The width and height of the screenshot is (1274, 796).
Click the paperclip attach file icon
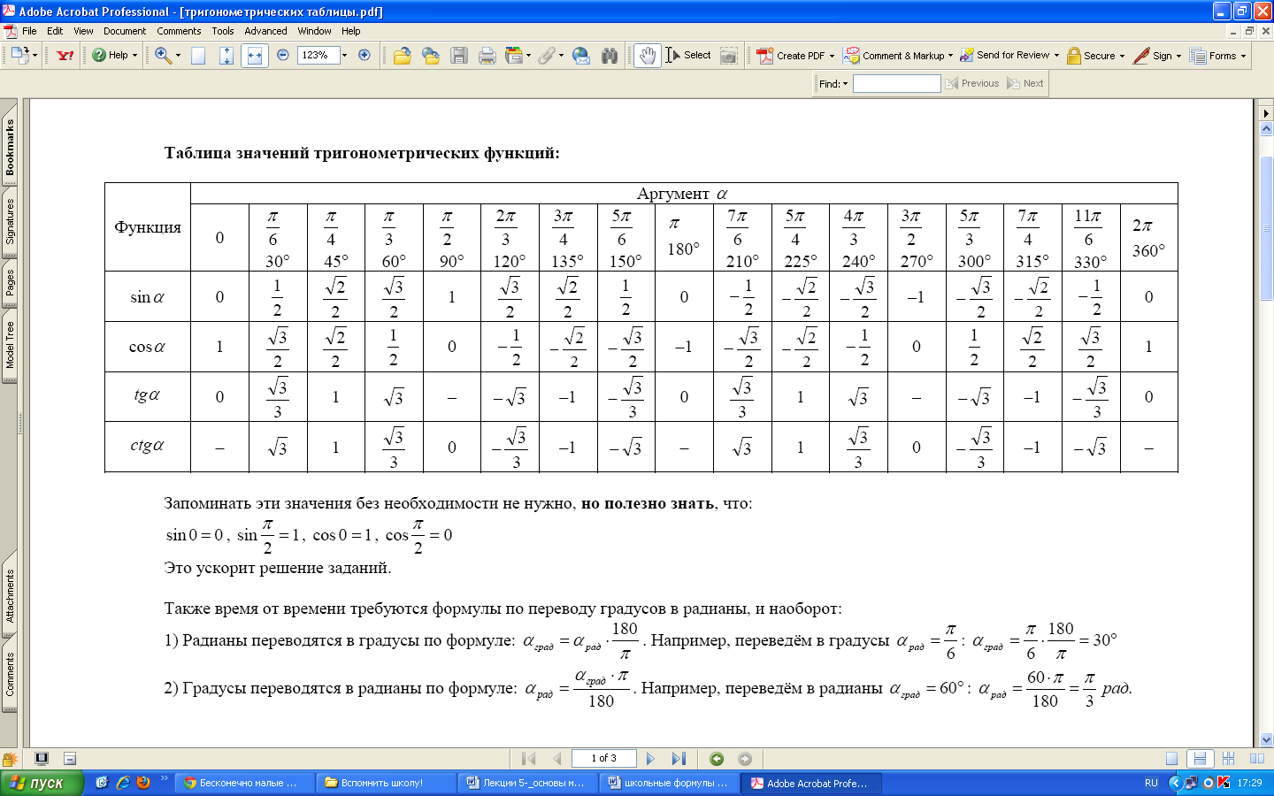[x=546, y=56]
